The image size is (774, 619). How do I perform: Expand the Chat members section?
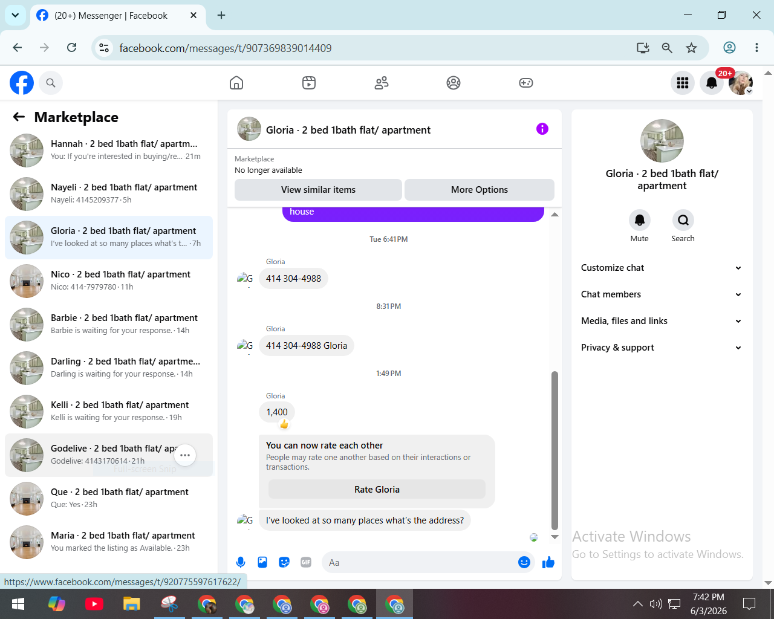(x=662, y=294)
